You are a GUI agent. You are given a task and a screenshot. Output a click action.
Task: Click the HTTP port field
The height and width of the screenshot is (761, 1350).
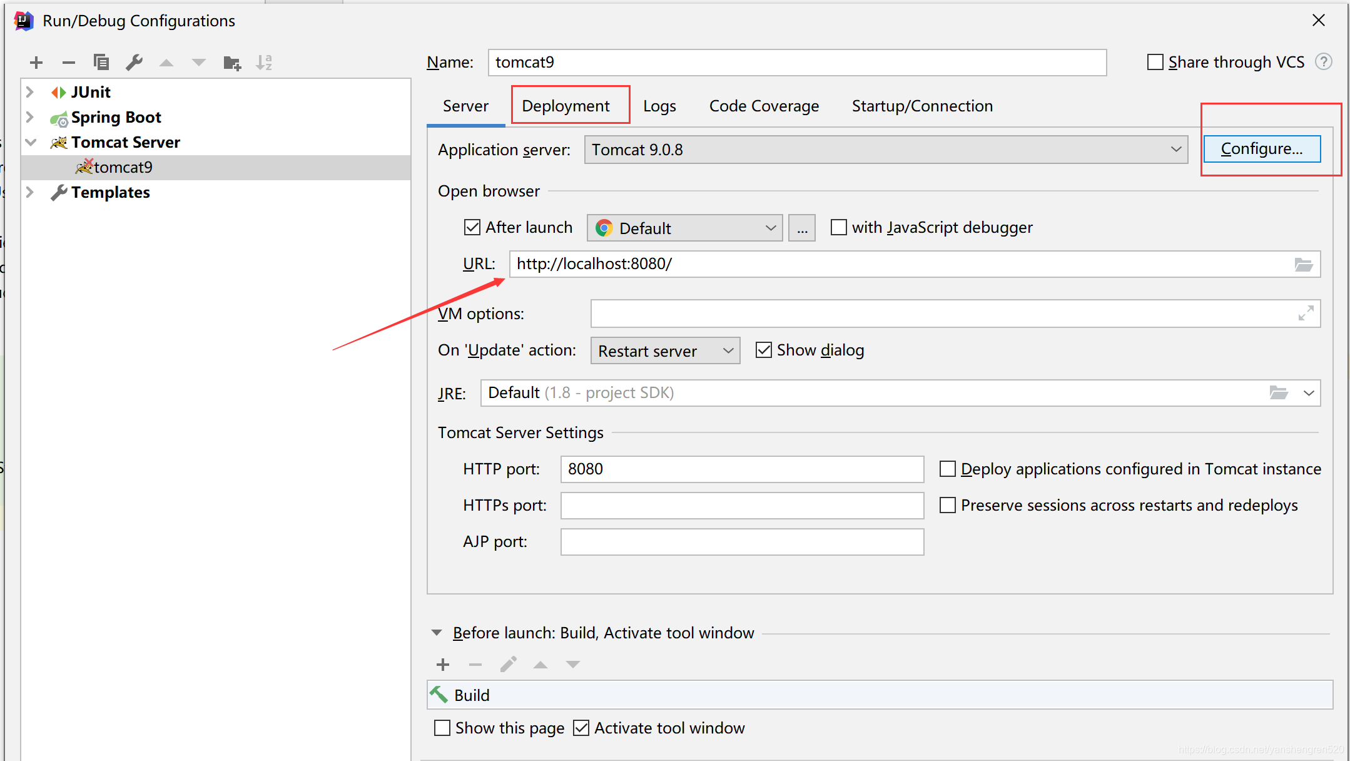click(742, 469)
